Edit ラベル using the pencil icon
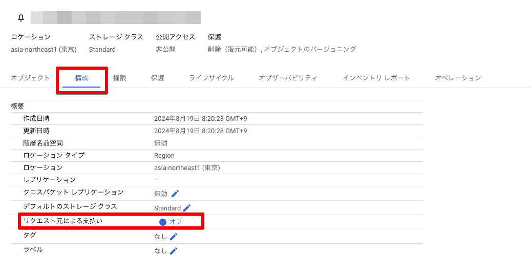531x255 pixels. [x=174, y=250]
